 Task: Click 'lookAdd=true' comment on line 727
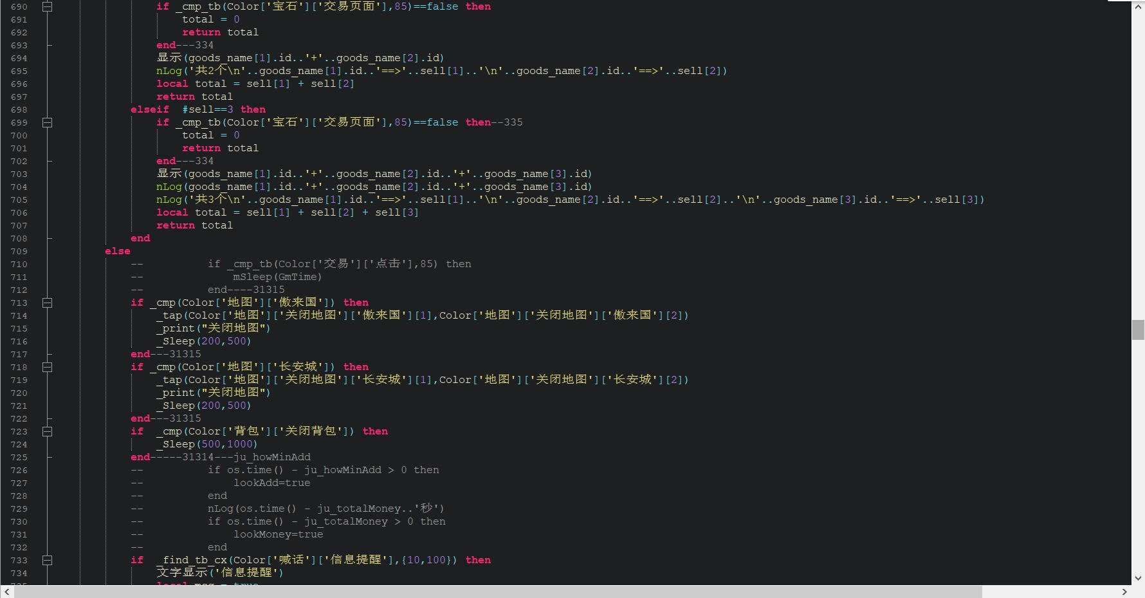271,483
